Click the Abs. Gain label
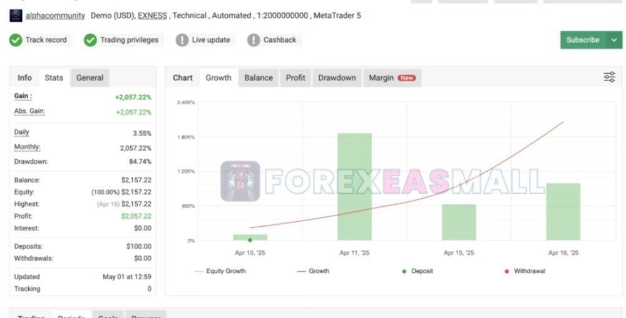The image size is (626, 318). pos(29,111)
